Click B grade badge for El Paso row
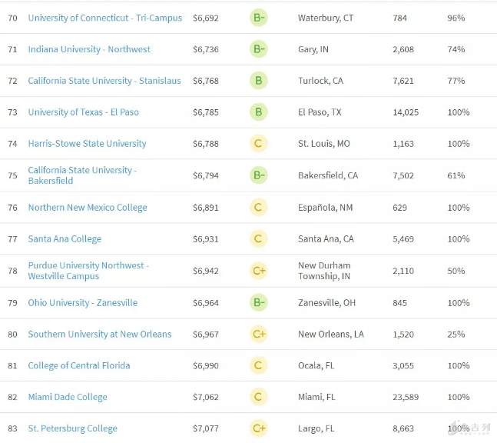 click(258, 112)
